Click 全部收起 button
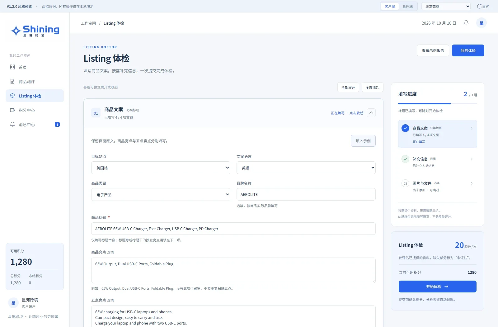The image size is (498, 327). (x=372, y=88)
